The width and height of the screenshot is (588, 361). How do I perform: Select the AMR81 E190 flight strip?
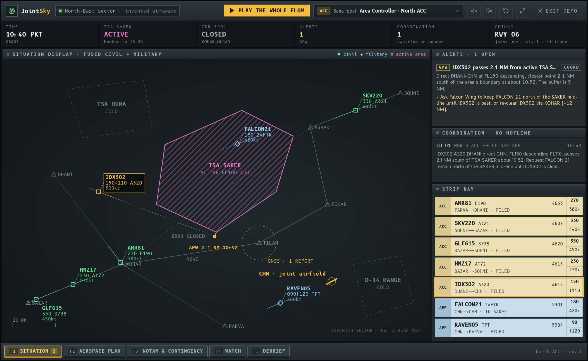[x=508, y=206]
